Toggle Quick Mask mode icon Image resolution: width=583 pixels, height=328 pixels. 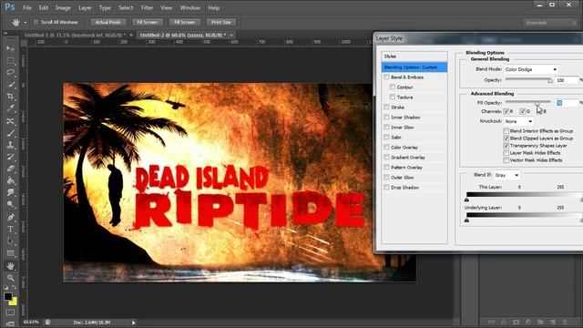pos(10,313)
